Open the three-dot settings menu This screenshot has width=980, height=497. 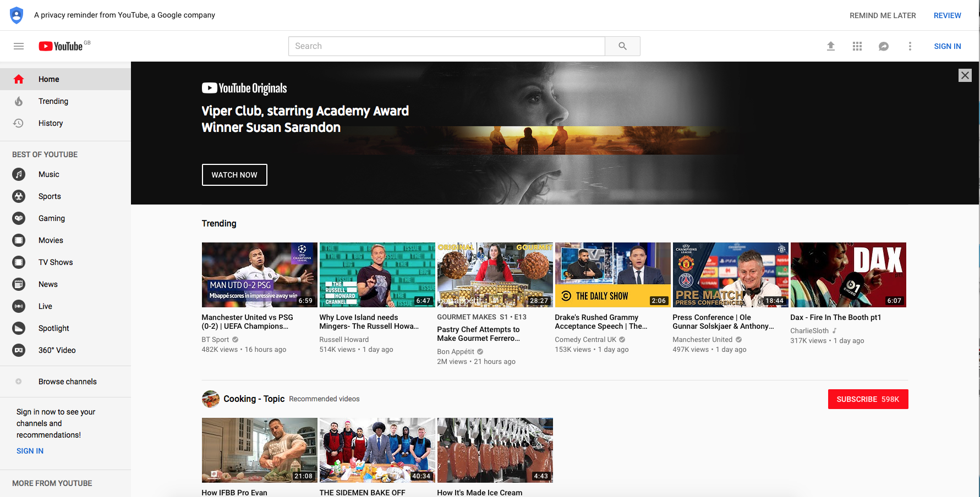[910, 46]
